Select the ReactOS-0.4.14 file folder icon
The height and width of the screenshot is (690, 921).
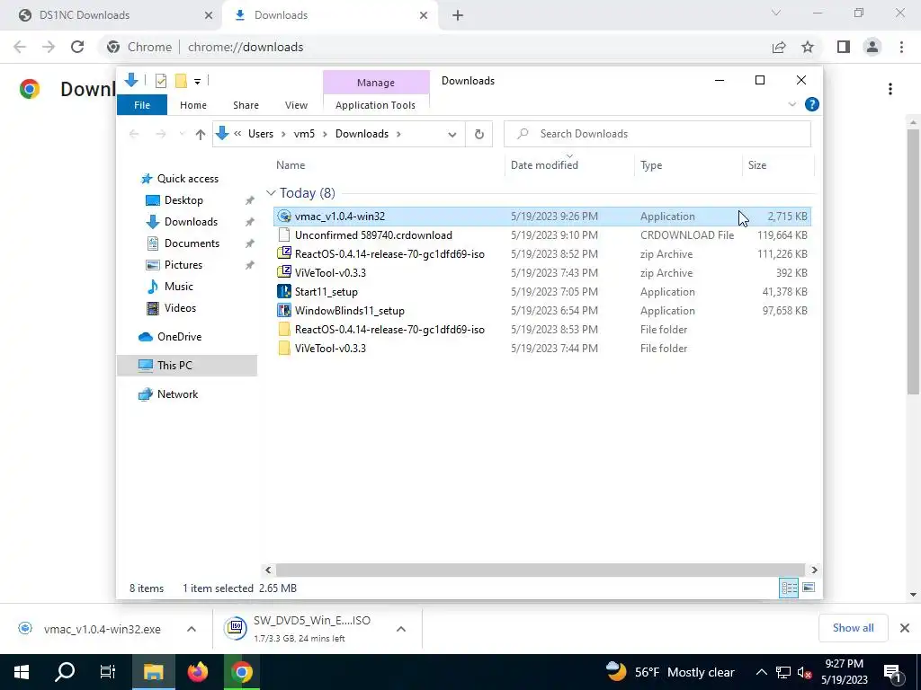284,329
